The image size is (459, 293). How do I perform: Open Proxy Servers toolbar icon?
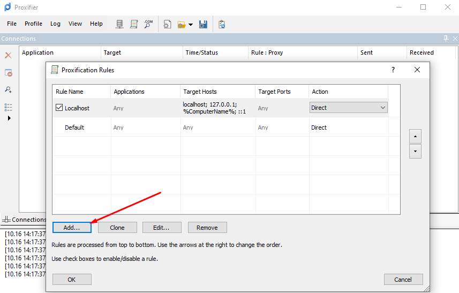(119, 24)
